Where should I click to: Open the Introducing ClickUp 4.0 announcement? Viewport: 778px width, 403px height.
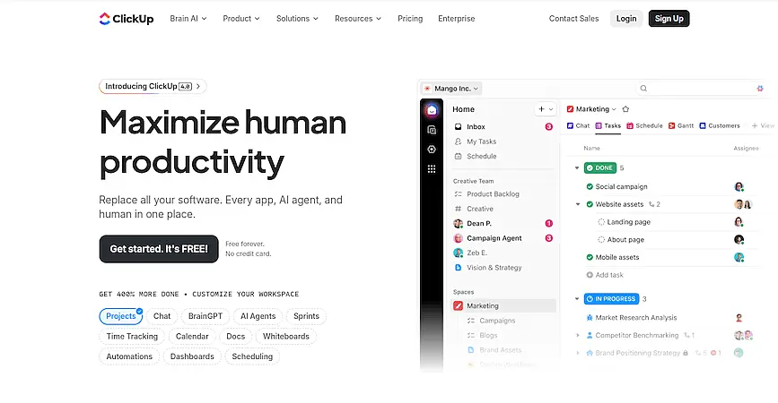tap(153, 86)
